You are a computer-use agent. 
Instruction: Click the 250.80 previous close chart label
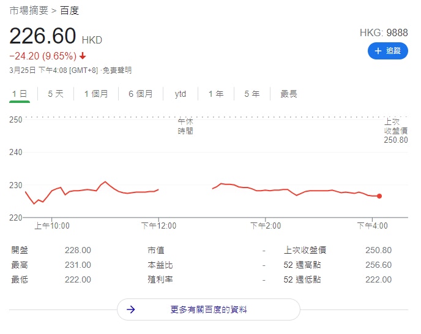pyautogui.click(x=396, y=140)
